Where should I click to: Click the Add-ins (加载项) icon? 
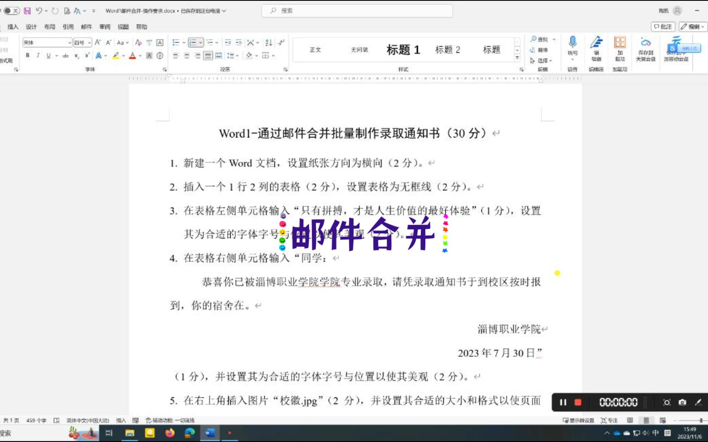tap(620, 45)
